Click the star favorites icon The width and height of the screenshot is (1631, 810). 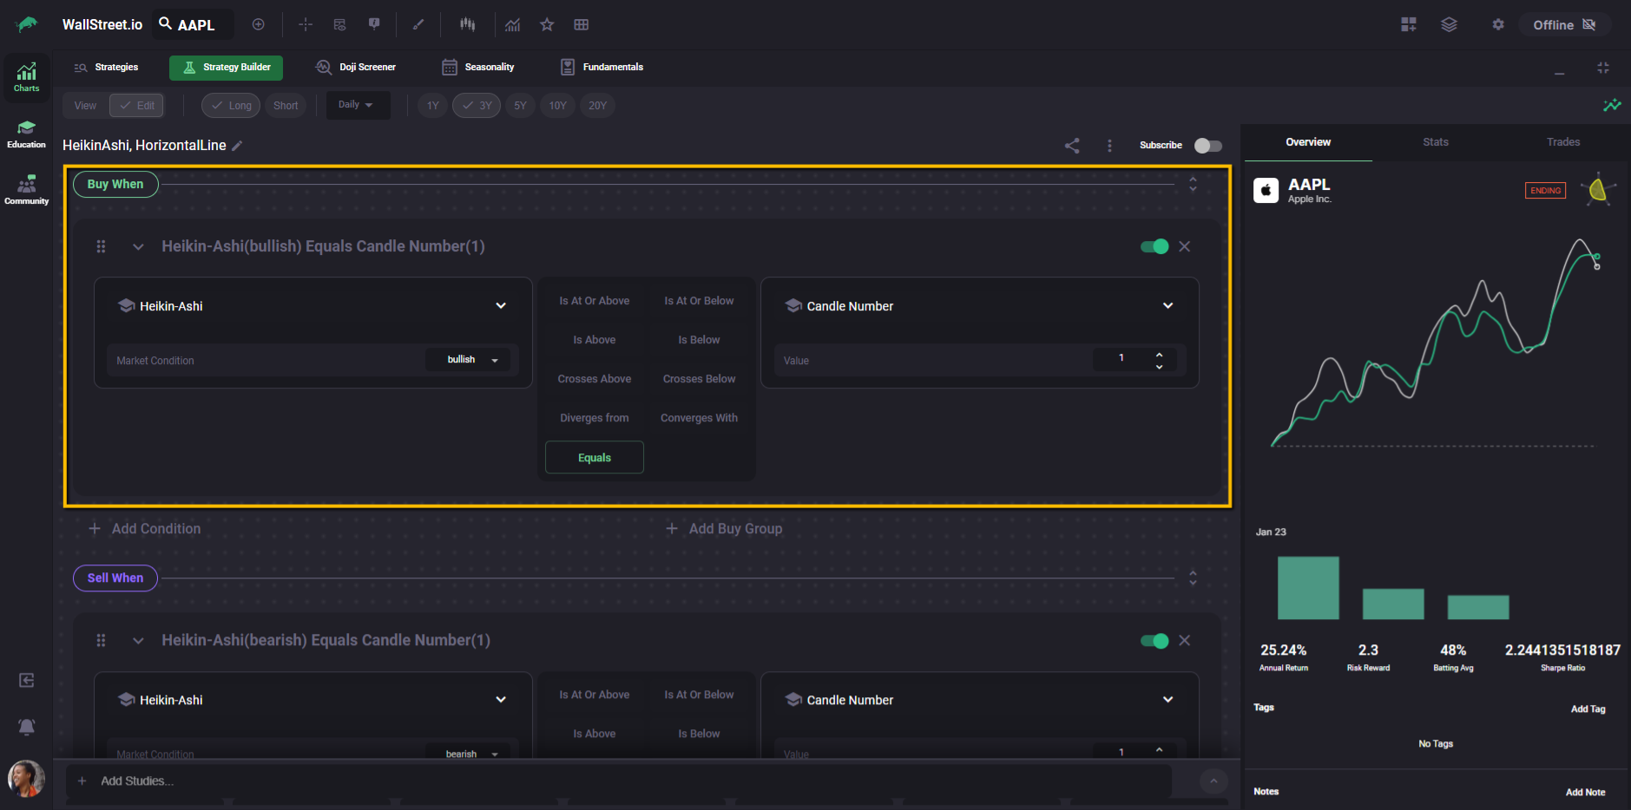[x=547, y=24]
